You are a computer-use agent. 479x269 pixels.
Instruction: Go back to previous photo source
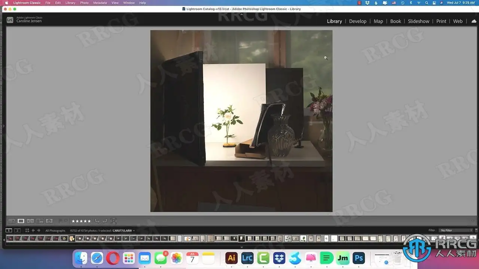click(33, 231)
